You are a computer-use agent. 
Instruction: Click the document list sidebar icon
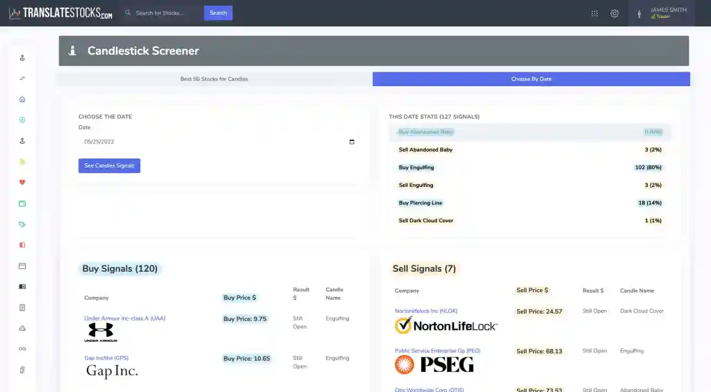click(22, 308)
